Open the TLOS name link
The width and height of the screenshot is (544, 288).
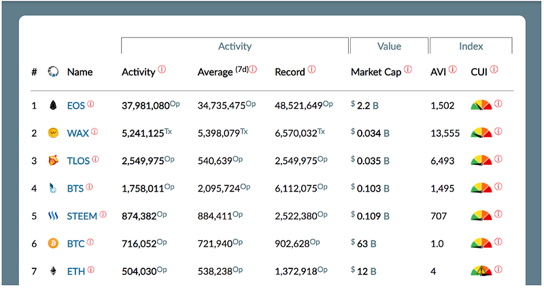click(x=78, y=161)
